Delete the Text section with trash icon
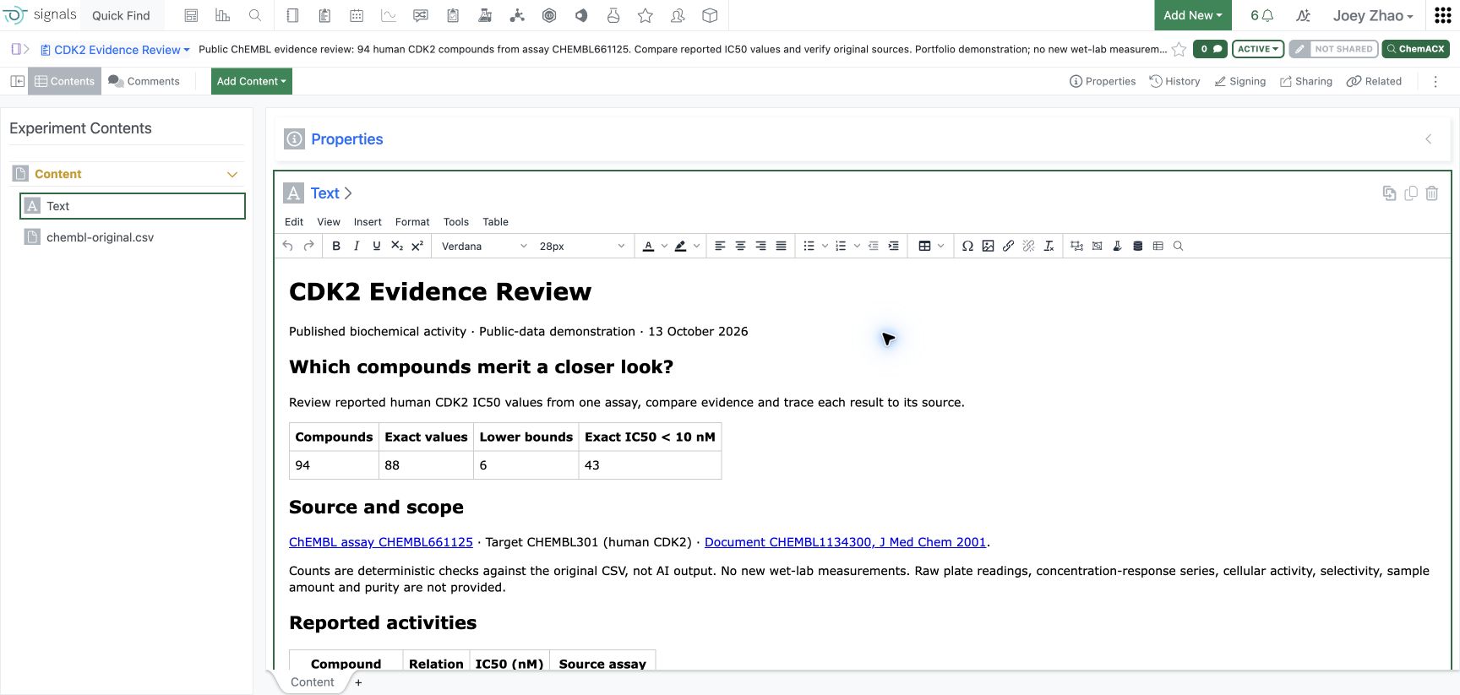 pyautogui.click(x=1432, y=193)
